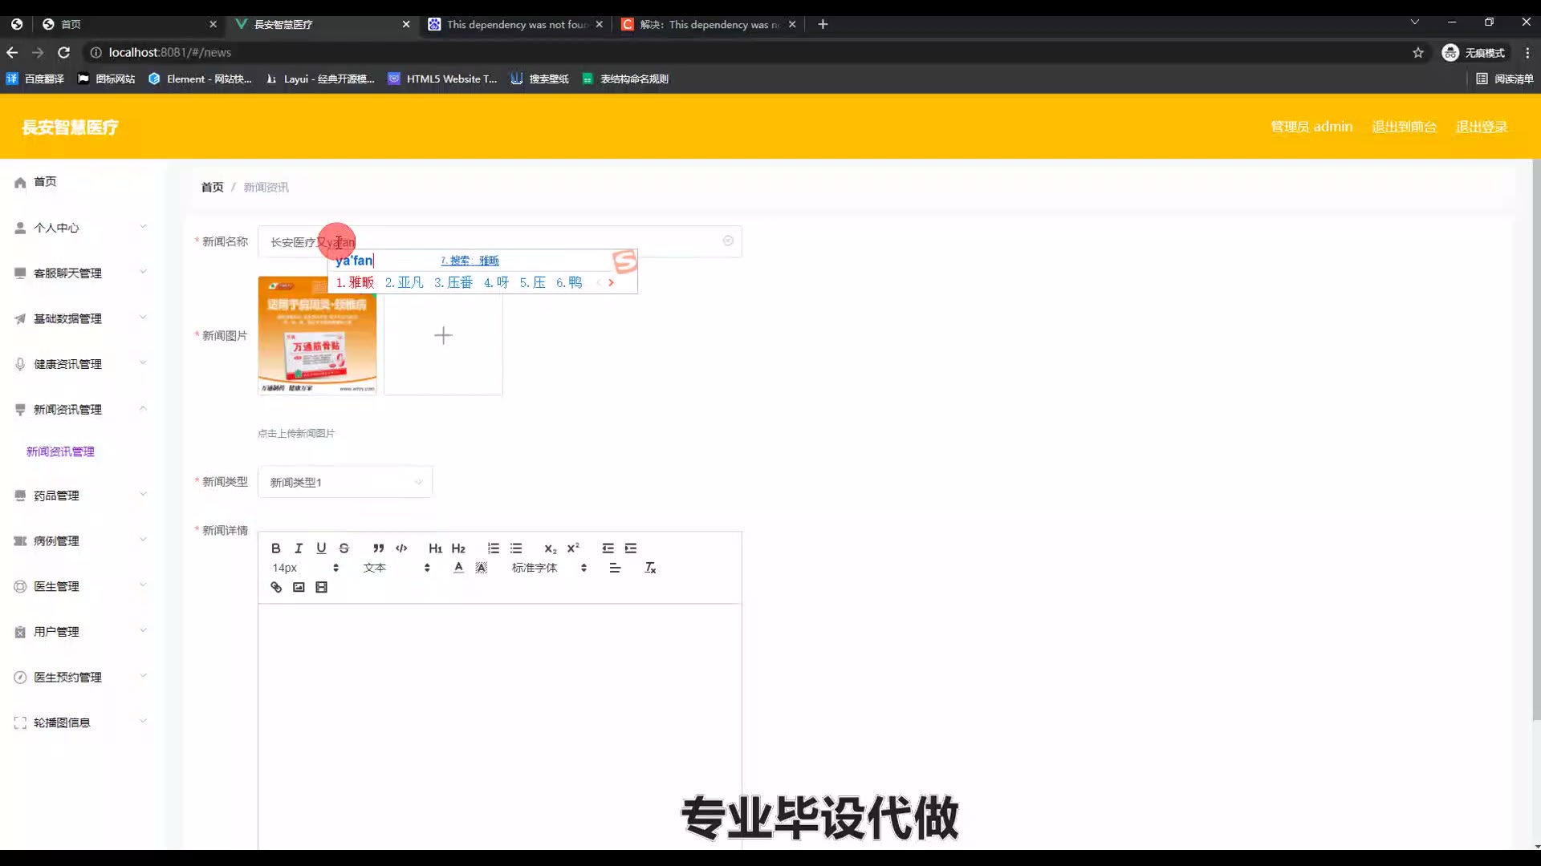
Task: Open the 首页 sidebar menu item
Action: tap(45, 182)
